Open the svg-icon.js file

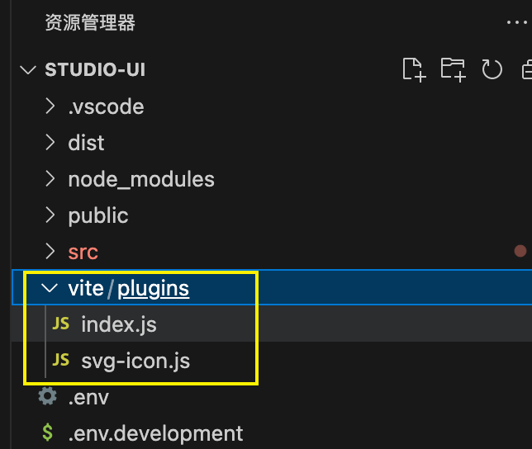pyautogui.click(x=135, y=362)
